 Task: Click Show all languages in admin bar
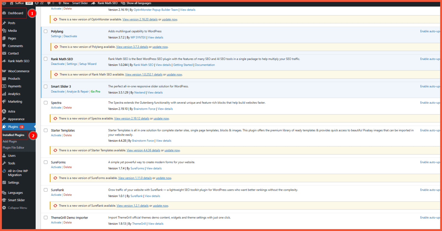(x=136, y=3)
